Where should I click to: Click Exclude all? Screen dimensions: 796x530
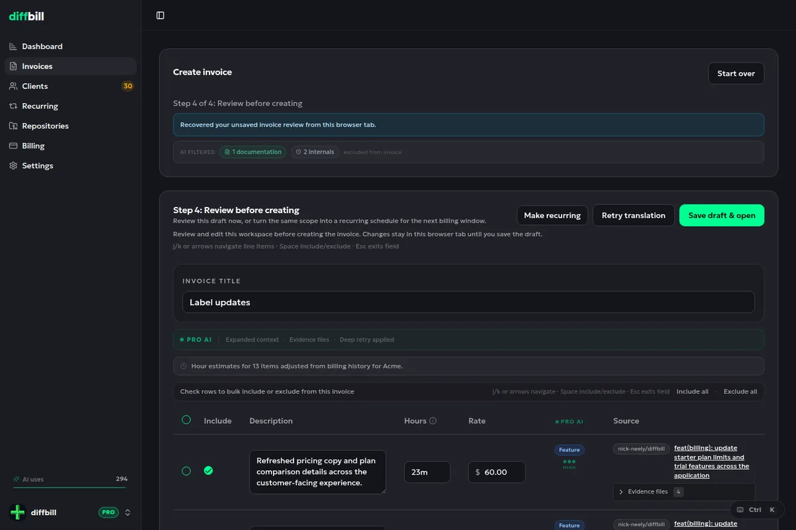pyautogui.click(x=740, y=391)
